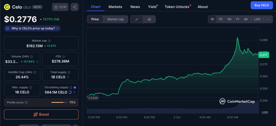This screenshot has height=126, width=276.
Task: Click the share icon next to watchlist
Action: pos(74,7)
